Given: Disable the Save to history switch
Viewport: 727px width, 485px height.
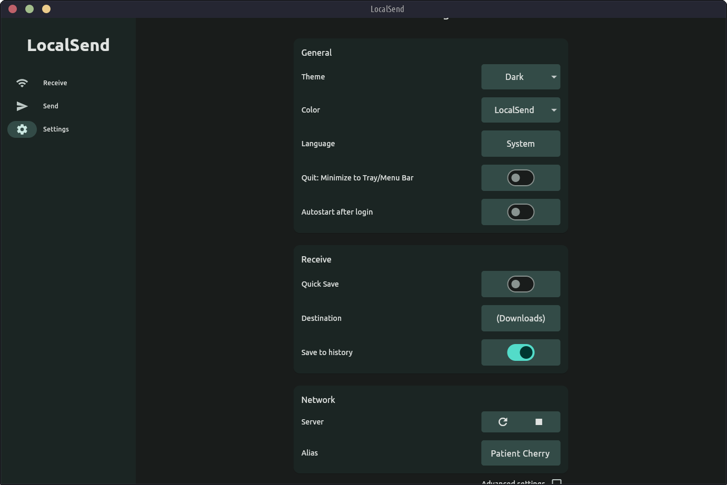Looking at the screenshot, I should [x=521, y=352].
